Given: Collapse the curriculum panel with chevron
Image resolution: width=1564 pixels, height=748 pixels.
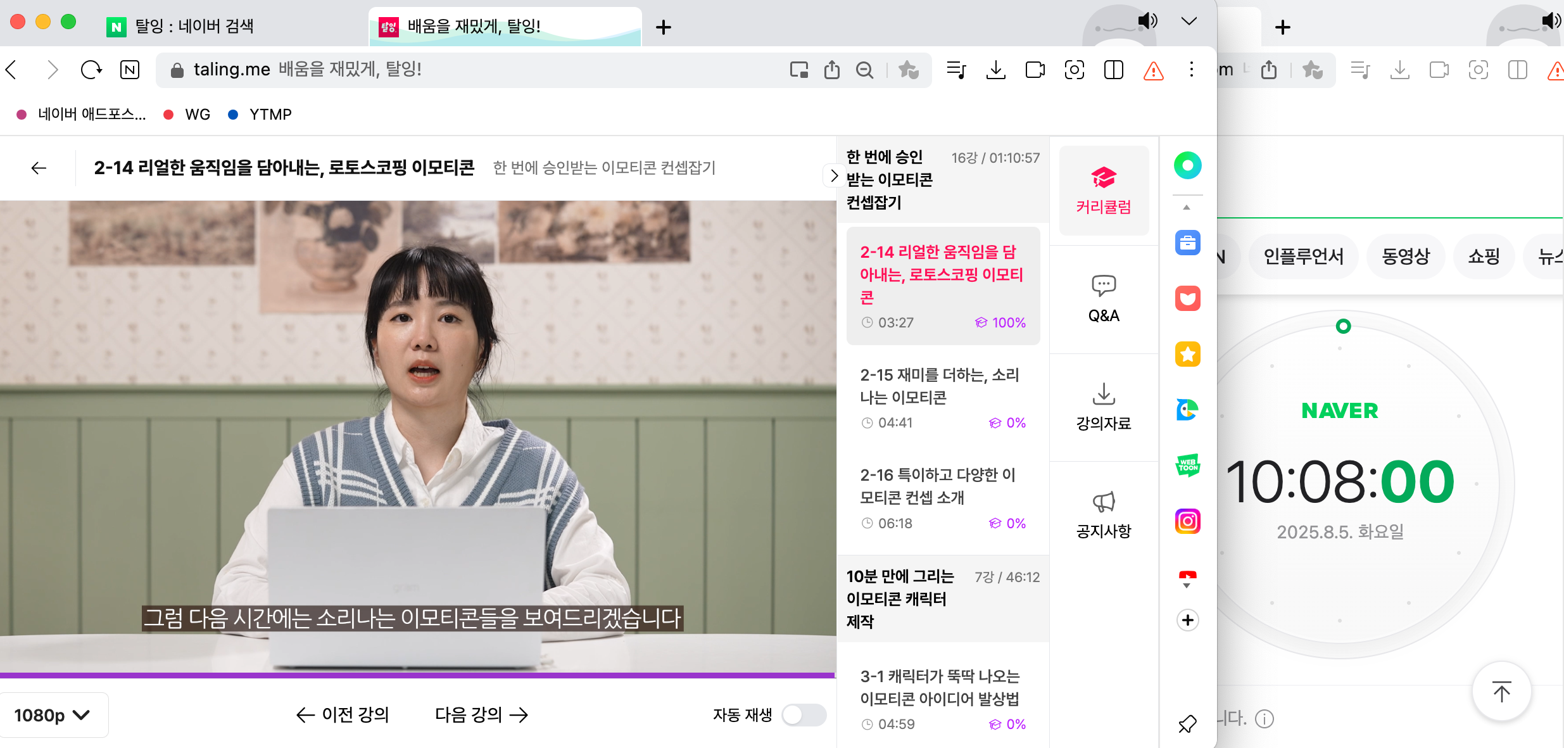Looking at the screenshot, I should pos(833,175).
